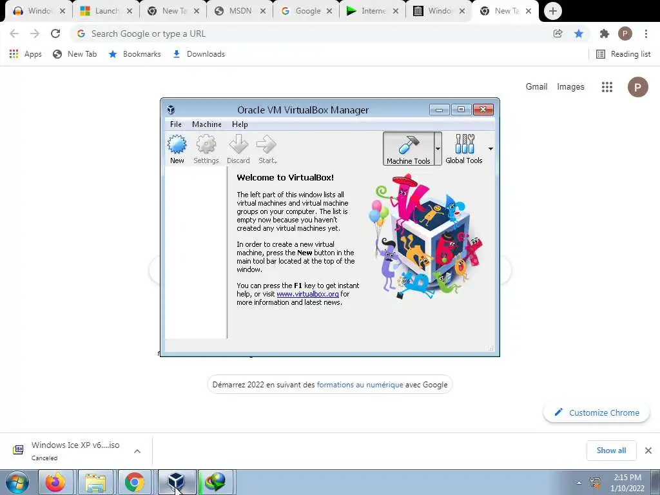
Task: Open the Gmail link
Action: 536,87
